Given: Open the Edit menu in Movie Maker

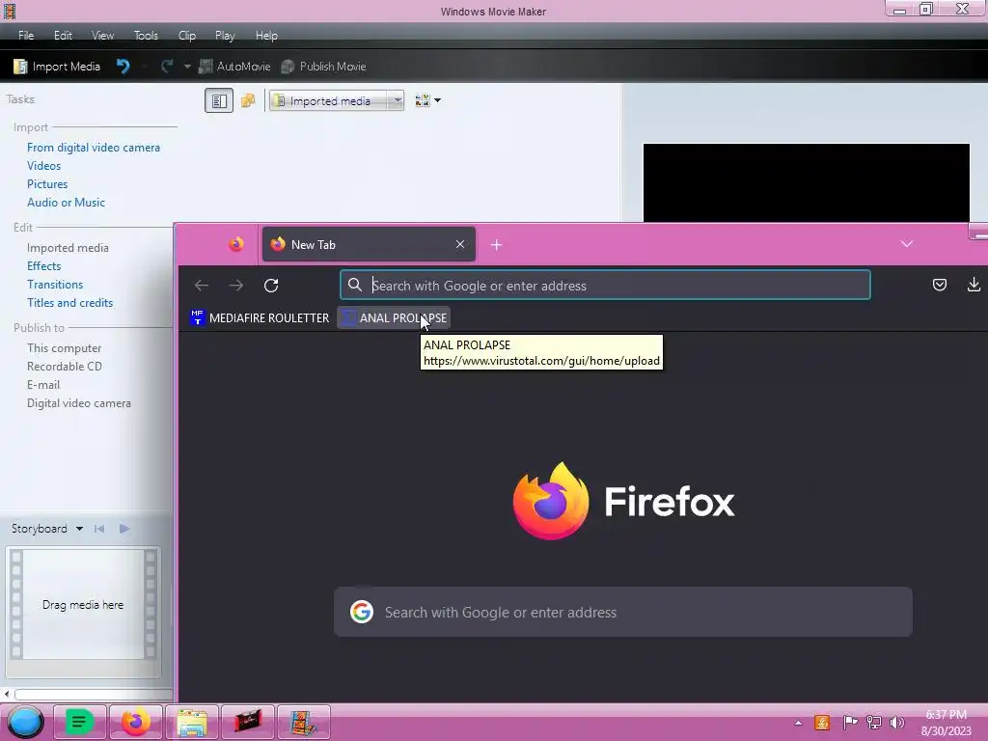Looking at the screenshot, I should (63, 36).
